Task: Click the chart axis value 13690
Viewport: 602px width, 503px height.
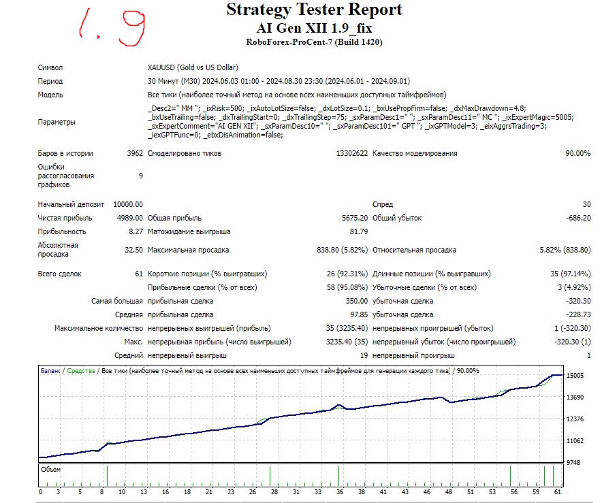Action: click(x=575, y=397)
